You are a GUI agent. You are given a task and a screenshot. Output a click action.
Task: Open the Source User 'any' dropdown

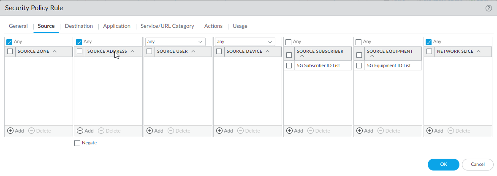coord(201,42)
